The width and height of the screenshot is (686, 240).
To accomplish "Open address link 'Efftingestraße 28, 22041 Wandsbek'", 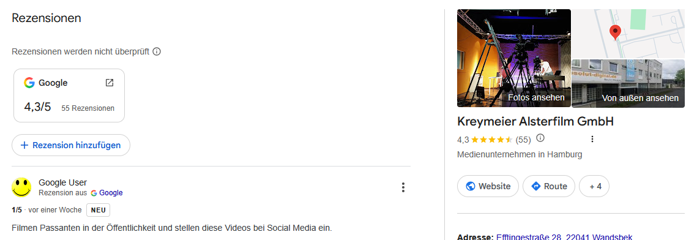I will point(564,238).
